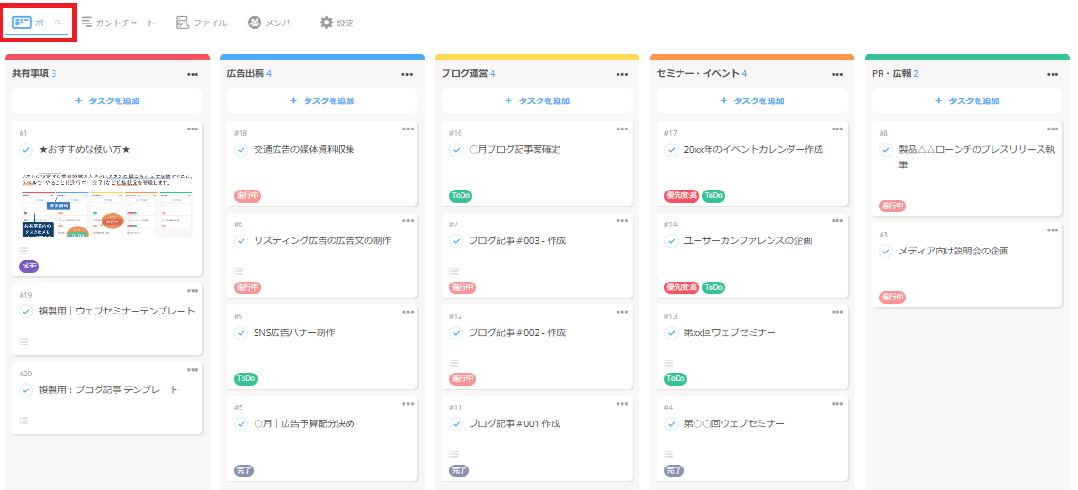Add a task to セミナー・イベント list
The width and height of the screenshot is (1078, 490).
752,100
